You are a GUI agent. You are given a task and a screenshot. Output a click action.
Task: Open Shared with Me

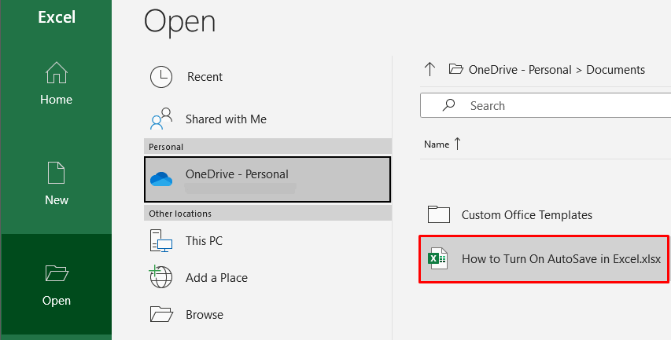[x=268, y=119]
